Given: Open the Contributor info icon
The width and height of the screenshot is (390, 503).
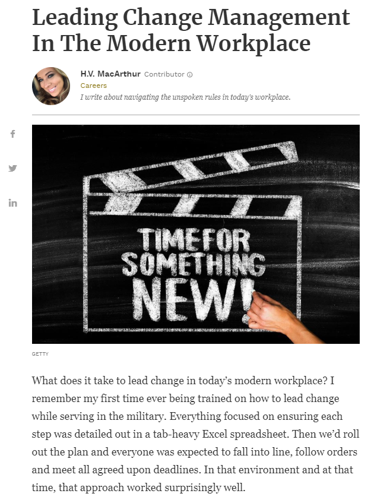Looking at the screenshot, I should coord(189,74).
